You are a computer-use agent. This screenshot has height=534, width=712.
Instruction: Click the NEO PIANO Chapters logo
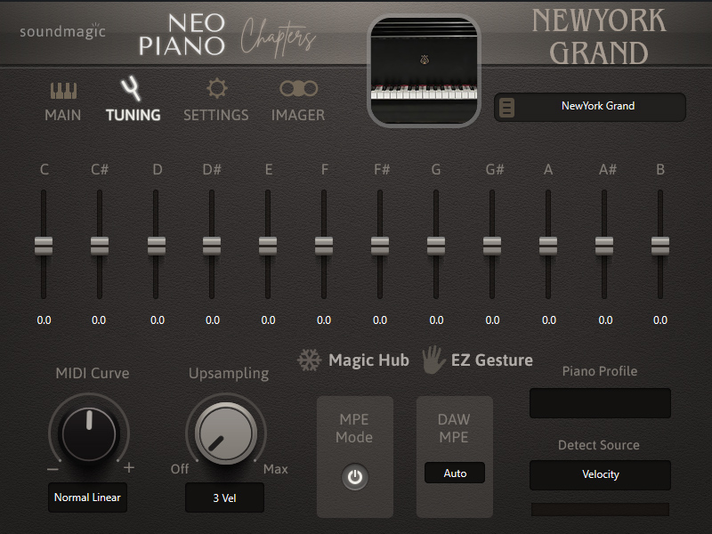[227, 36]
